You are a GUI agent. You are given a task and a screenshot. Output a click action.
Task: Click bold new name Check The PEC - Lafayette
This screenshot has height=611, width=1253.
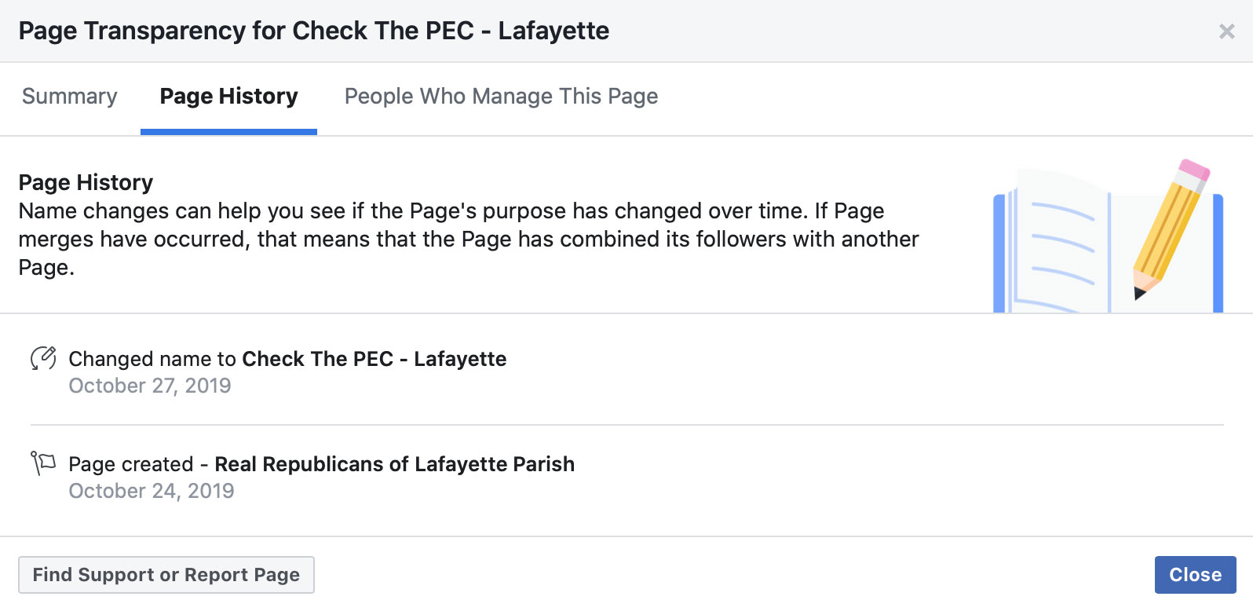[374, 359]
